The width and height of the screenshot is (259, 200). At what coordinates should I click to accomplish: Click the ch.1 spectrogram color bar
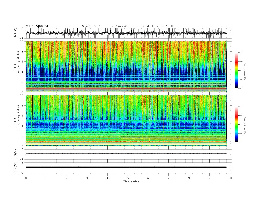(237, 70)
